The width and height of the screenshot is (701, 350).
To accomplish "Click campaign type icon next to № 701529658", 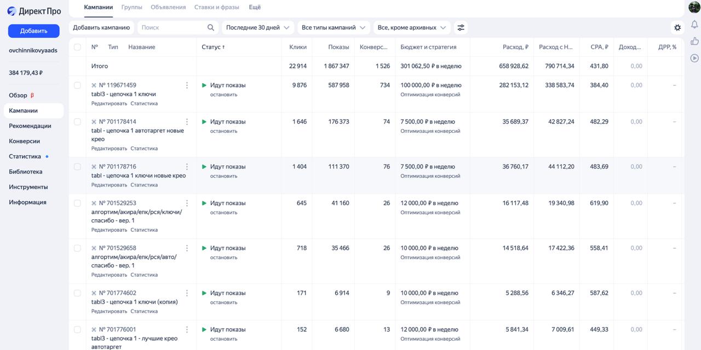I will (x=94, y=248).
